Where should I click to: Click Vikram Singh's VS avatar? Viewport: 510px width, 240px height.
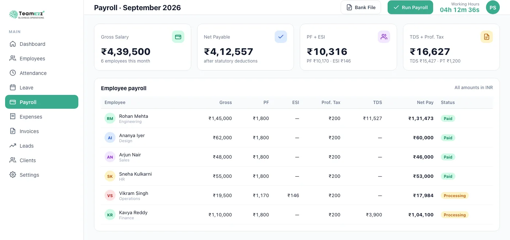coord(110,196)
